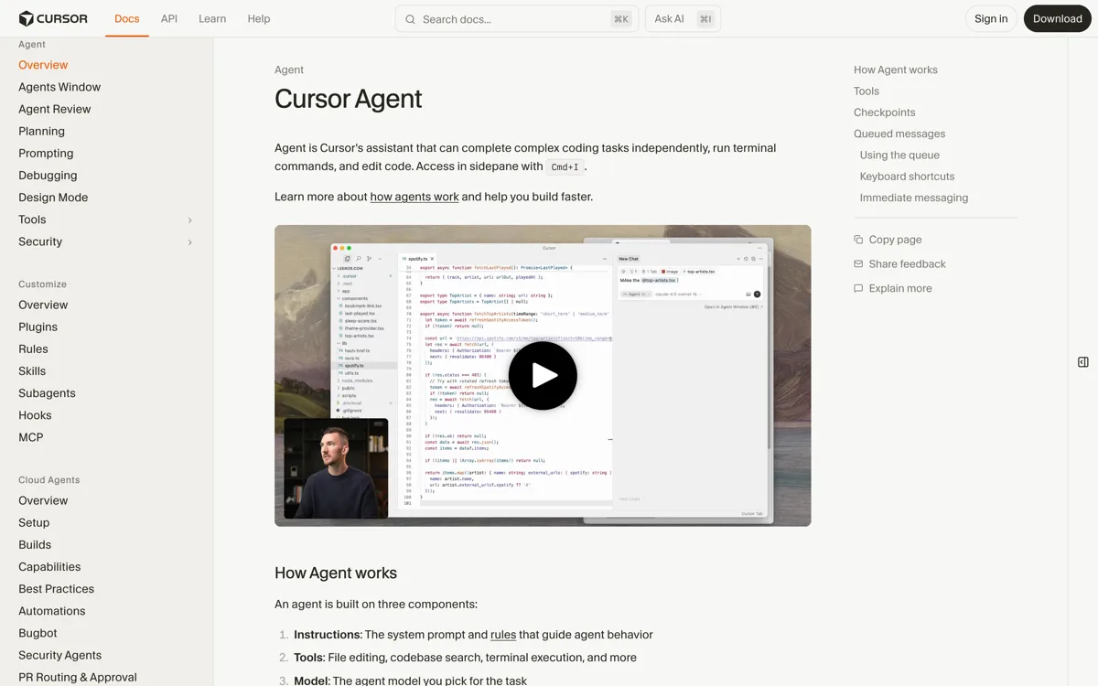Viewport: 1098px width, 686px height.
Task: Jump to 'Using the queue' in contents
Action: click(899, 155)
